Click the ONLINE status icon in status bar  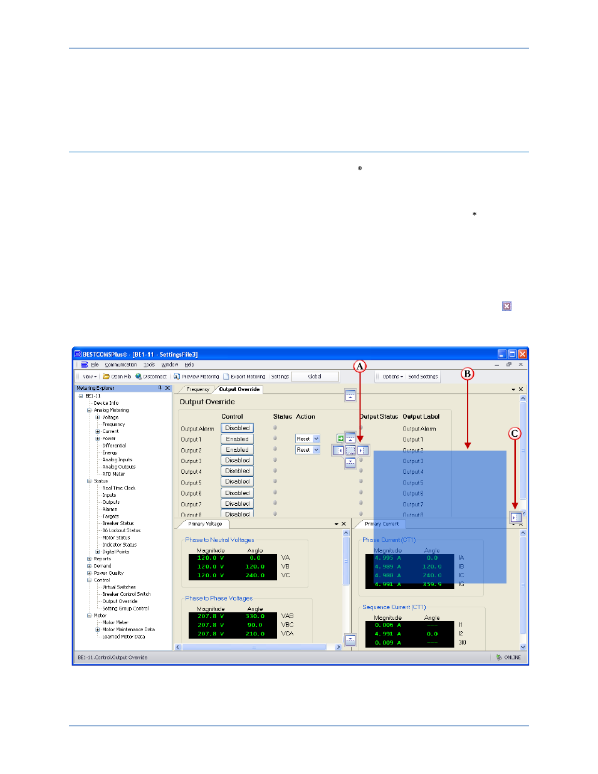click(x=499, y=657)
